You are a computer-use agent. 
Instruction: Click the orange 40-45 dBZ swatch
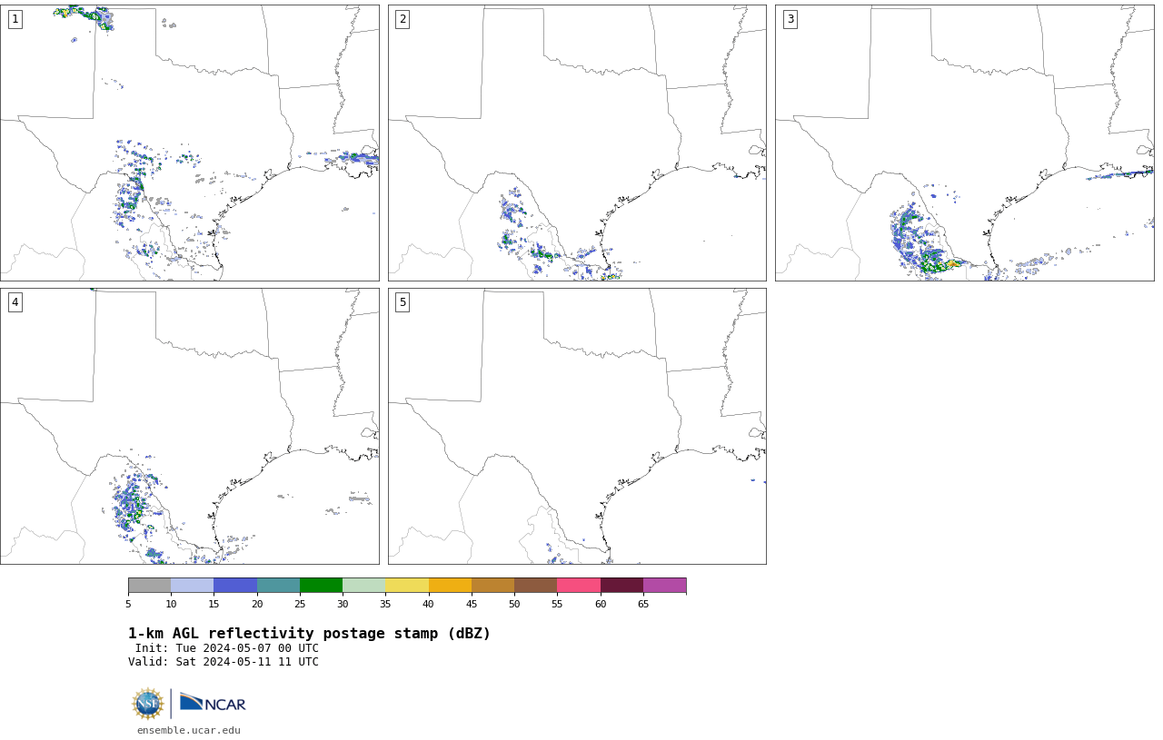pyautogui.click(x=450, y=585)
